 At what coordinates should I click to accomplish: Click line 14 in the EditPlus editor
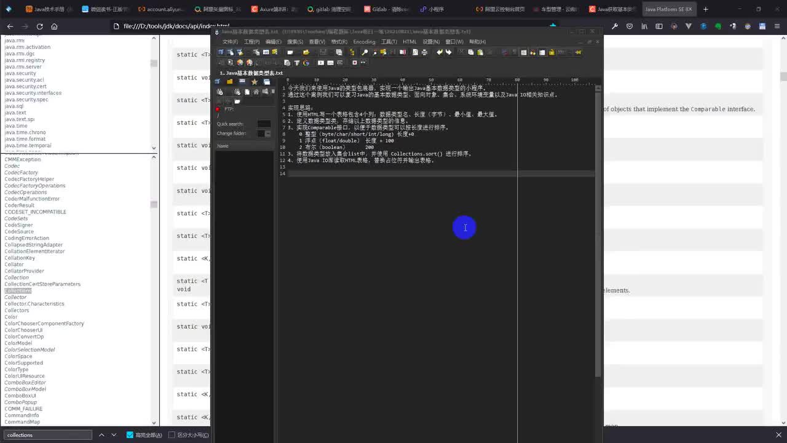pyautogui.click(x=440, y=174)
